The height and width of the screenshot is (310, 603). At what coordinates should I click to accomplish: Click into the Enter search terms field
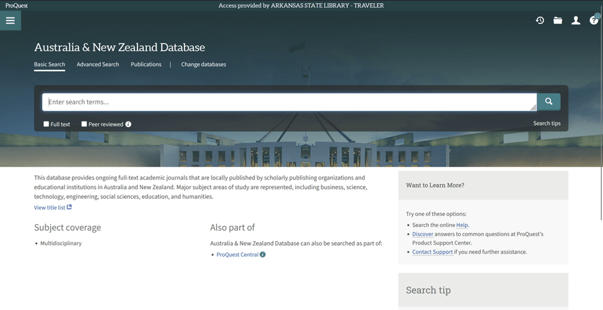[288, 102]
